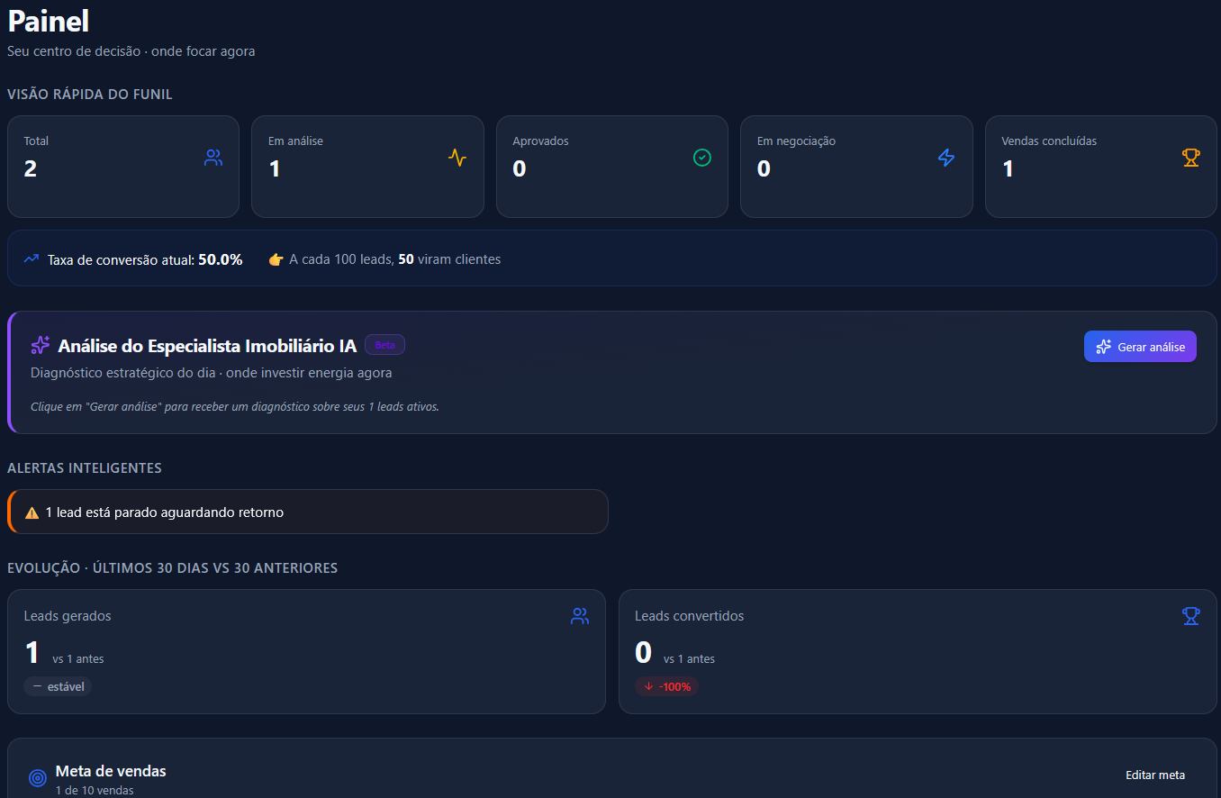
Task: Click the sparkles icon beside Análise do Especialista
Action: click(41, 345)
